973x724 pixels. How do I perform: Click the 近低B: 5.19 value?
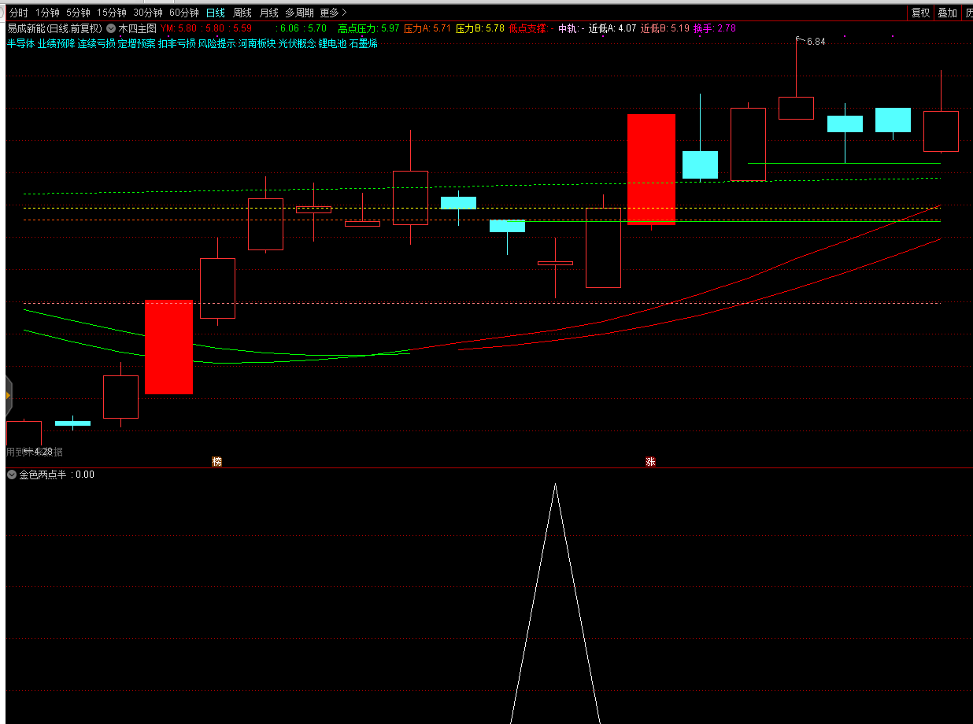point(665,28)
